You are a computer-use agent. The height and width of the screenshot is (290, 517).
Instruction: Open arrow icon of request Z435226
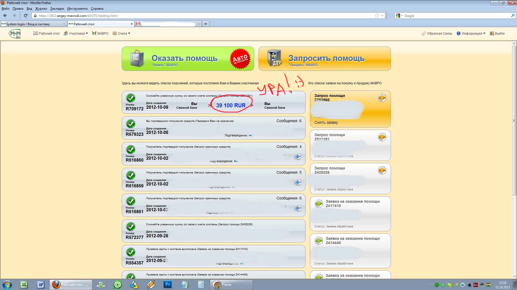click(382, 170)
